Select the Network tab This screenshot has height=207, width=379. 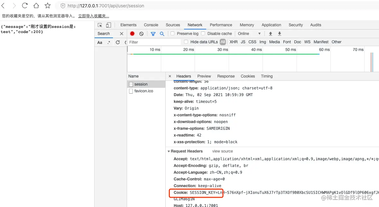(x=195, y=25)
